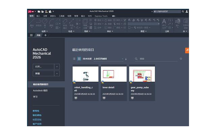Select 学习 in the sidebar
The width and height of the screenshot is (216, 135).
[x=35, y=97]
